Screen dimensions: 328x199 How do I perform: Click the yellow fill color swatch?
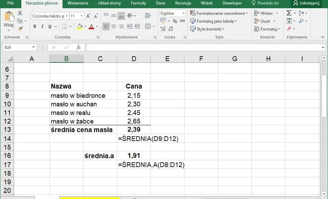click(x=80, y=26)
